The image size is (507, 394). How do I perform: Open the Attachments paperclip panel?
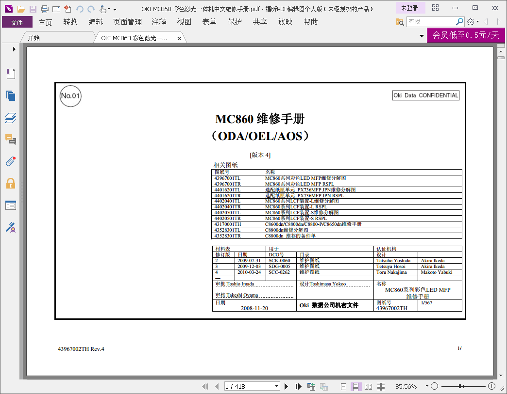[x=11, y=161]
